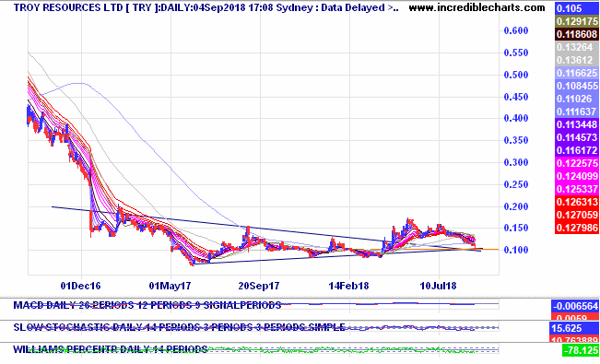The image size is (600, 364).
Task: Select the 0.13264 grey value box
Action: pos(577,48)
